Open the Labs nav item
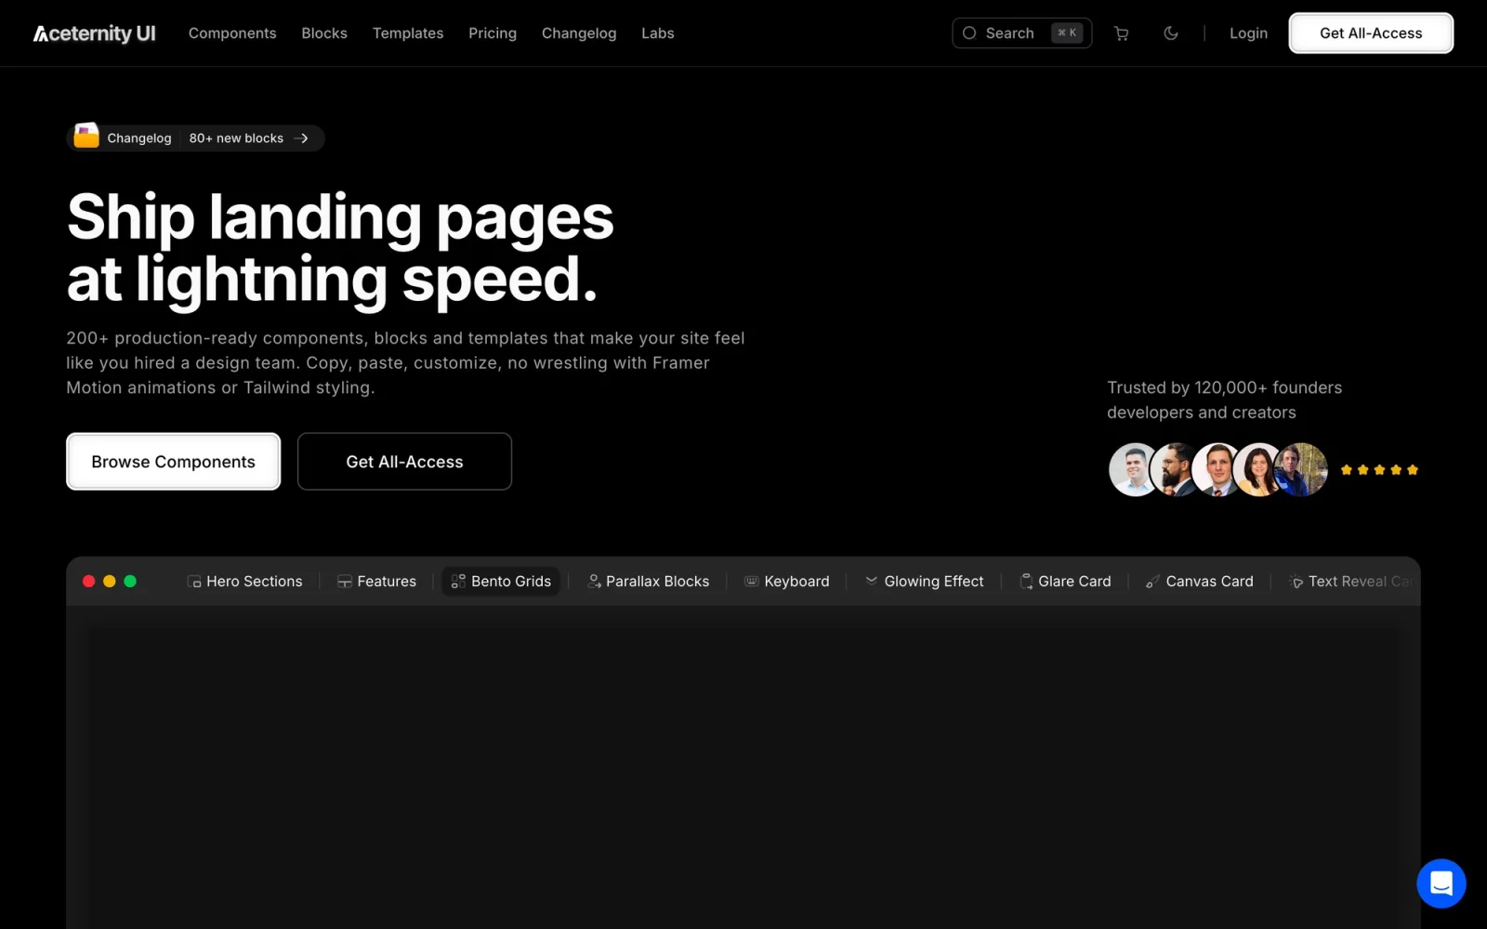 click(658, 33)
